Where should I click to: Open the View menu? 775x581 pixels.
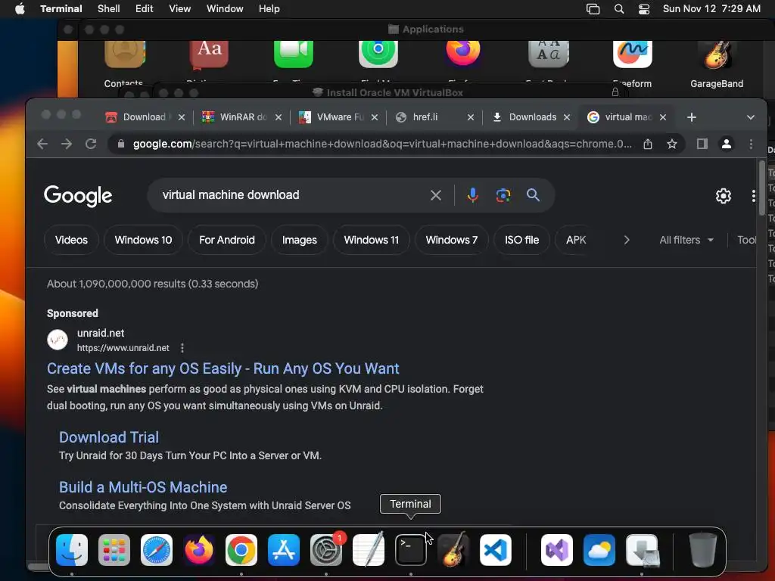pos(180,9)
